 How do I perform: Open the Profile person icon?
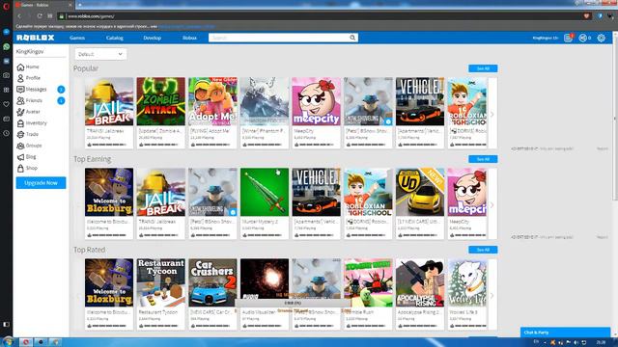(20, 78)
